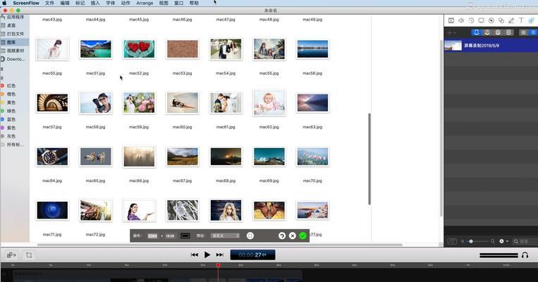Click the headphones audio monitoring icon
This screenshot has width=538, height=282.
coord(525,255)
